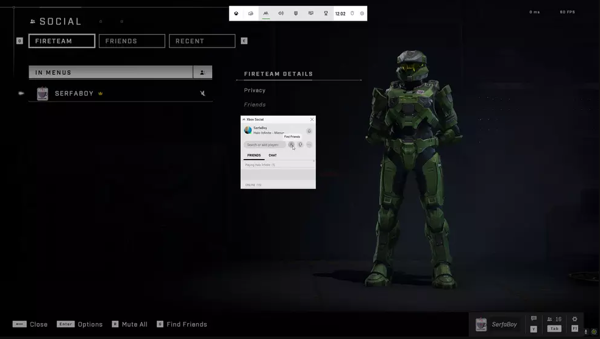Click the tray microphone icon at bottom right

[x=586, y=332]
